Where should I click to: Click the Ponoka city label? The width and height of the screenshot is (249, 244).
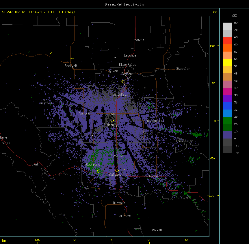click(139, 39)
